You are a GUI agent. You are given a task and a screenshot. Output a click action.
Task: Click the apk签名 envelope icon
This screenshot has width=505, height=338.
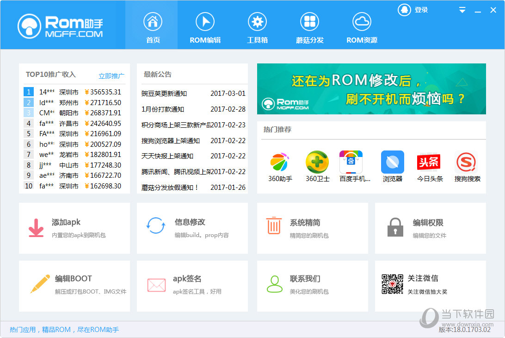pyautogui.click(x=156, y=285)
